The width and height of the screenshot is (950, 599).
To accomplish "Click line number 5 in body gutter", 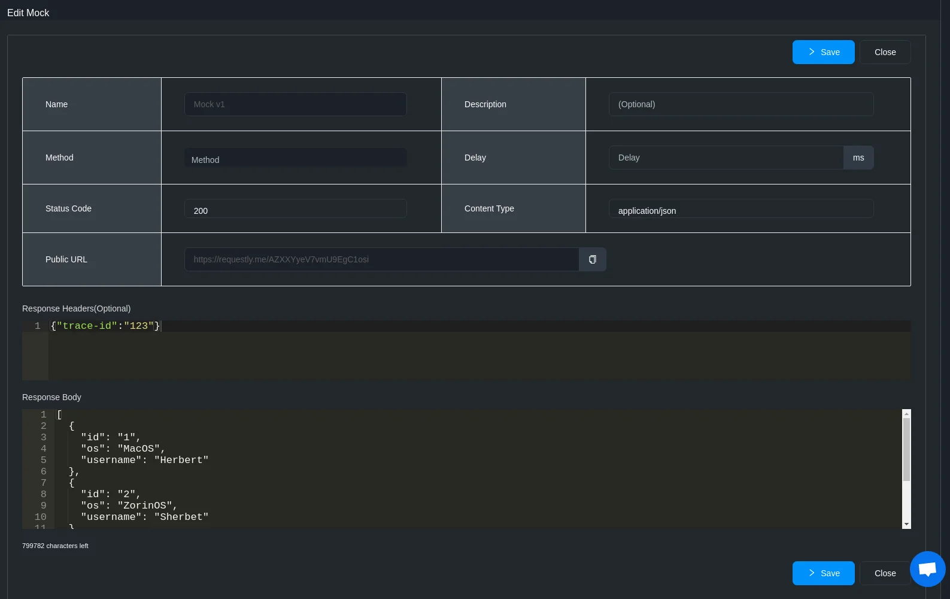I will [43, 460].
